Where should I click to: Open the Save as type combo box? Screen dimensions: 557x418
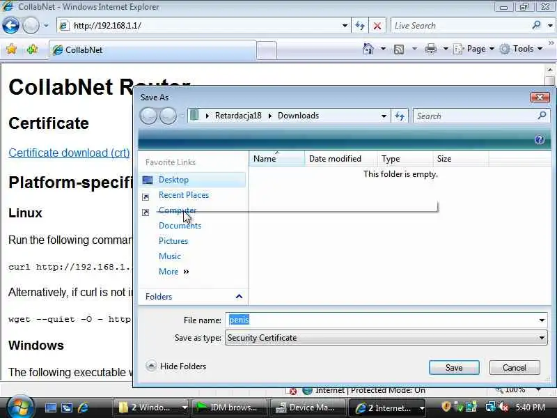pyautogui.click(x=386, y=338)
